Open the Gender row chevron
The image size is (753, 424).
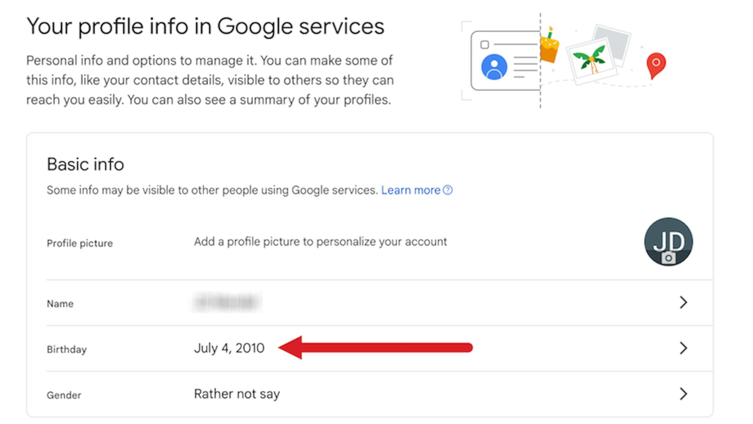683,394
